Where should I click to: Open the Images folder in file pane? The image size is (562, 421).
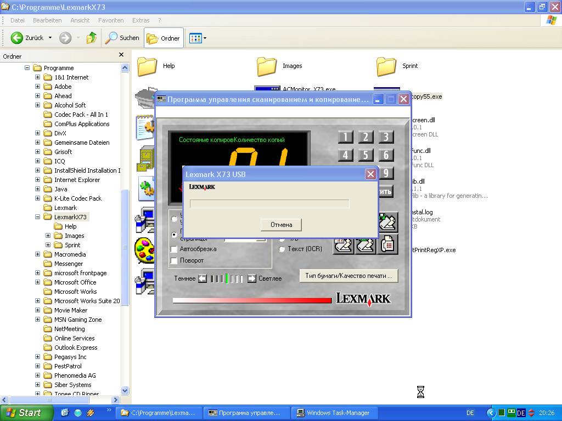267,66
